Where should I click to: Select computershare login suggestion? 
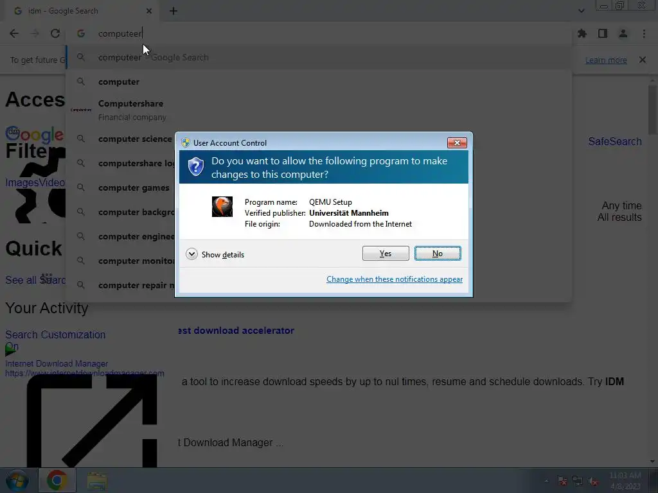point(121,163)
